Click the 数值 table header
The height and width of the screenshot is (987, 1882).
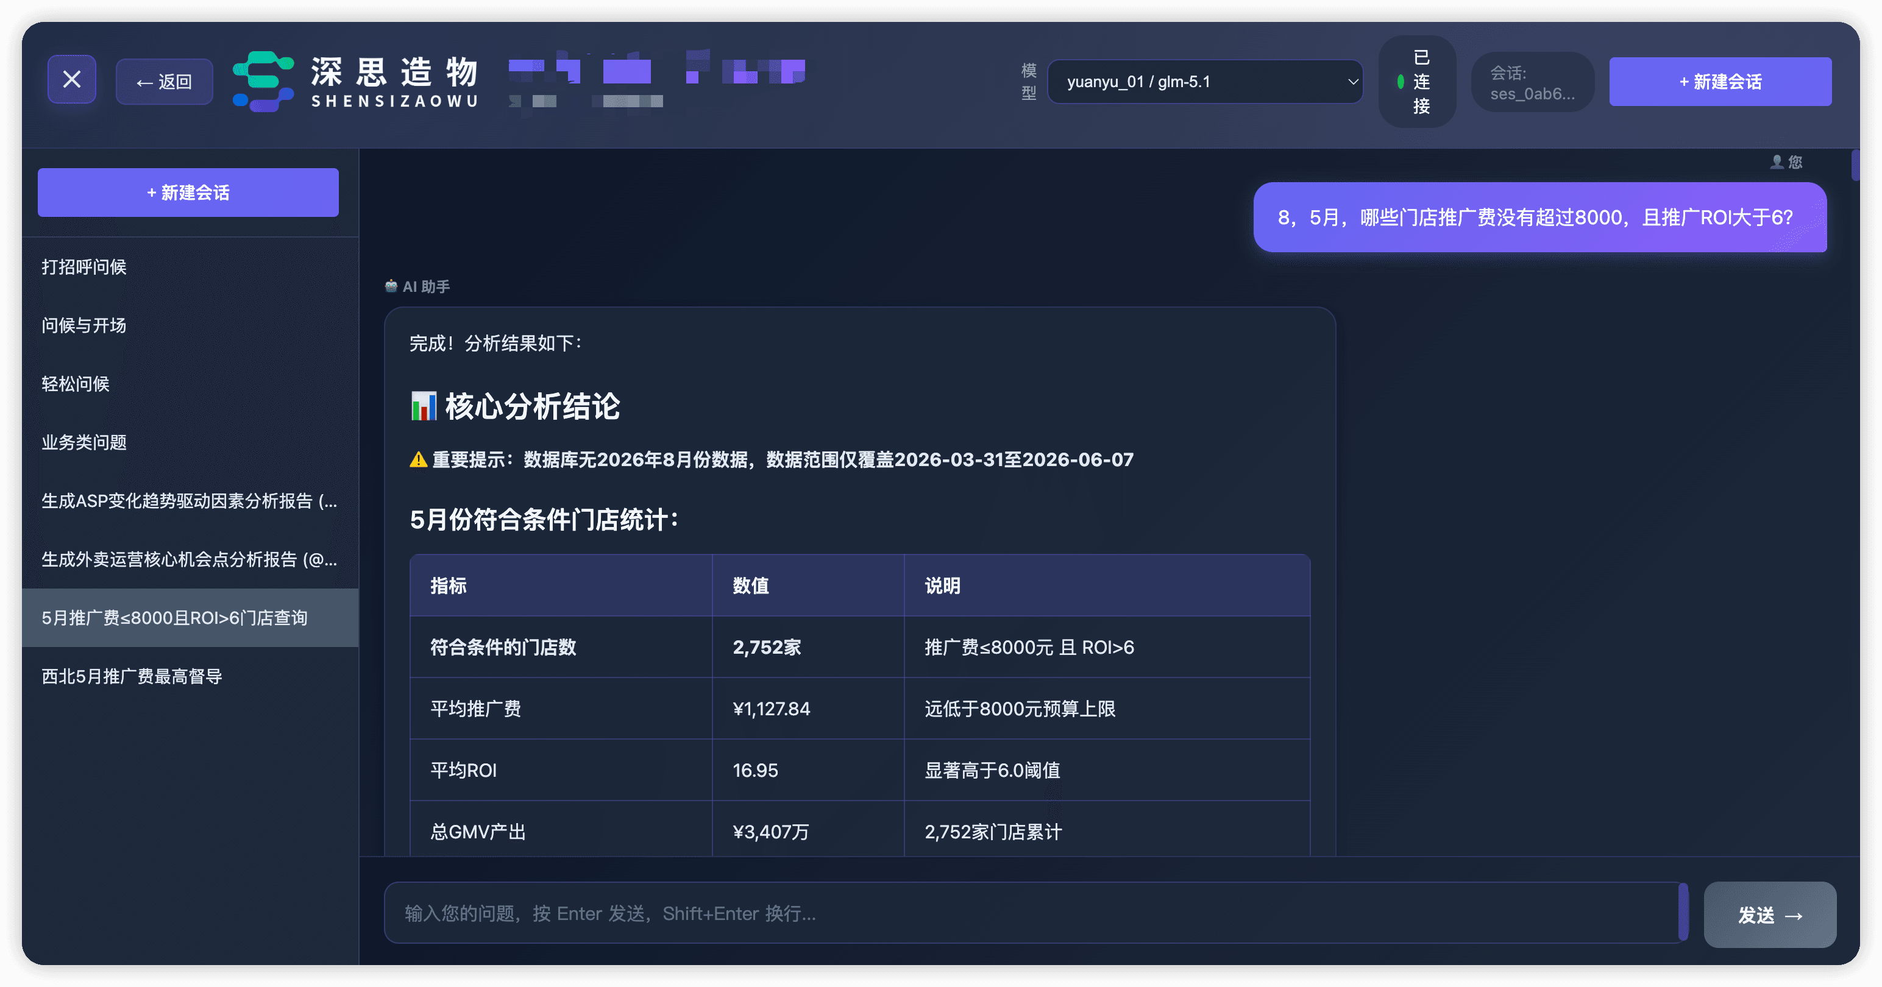[x=808, y=585]
